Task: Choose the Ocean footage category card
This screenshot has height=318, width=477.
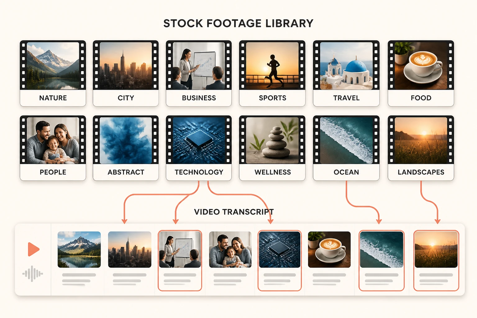Action: coord(346,148)
